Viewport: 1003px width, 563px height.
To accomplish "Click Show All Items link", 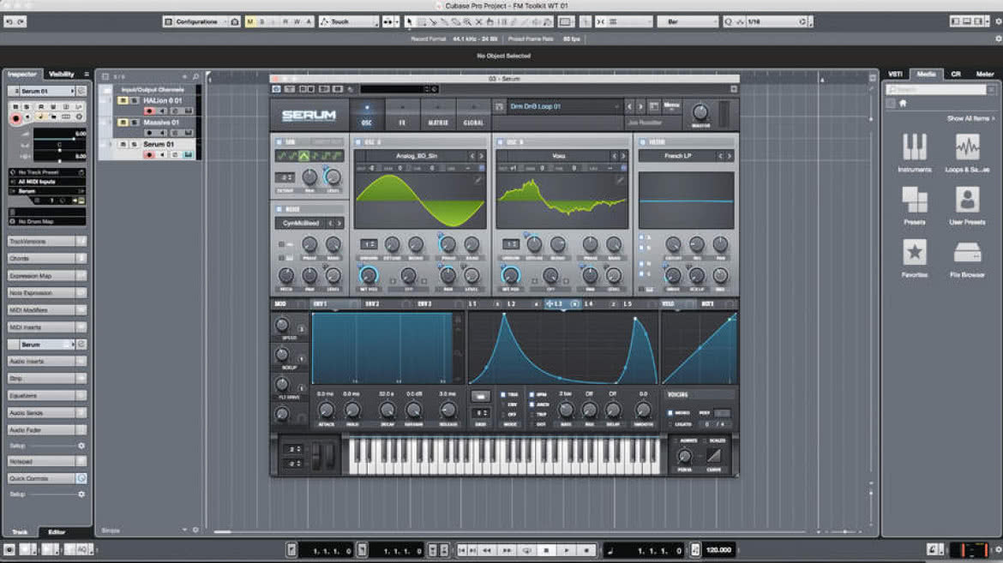I will pos(969,118).
